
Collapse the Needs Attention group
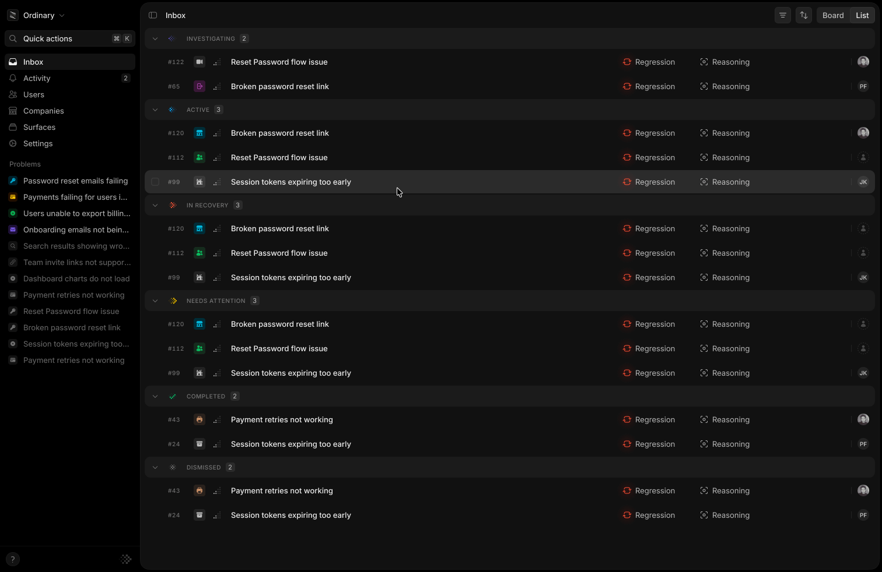click(x=155, y=301)
